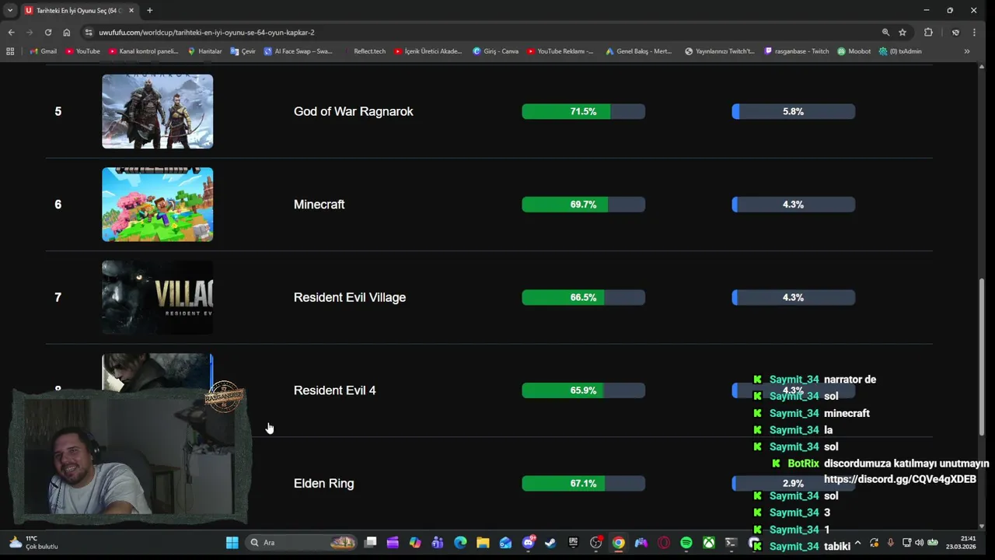Open zoom magnifier icon in address bar

885,32
